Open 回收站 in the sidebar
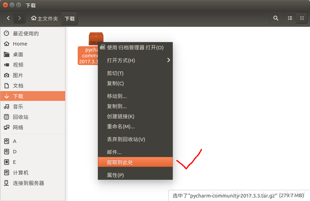The height and width of the screenshot is (201, 310). [33, 117]
